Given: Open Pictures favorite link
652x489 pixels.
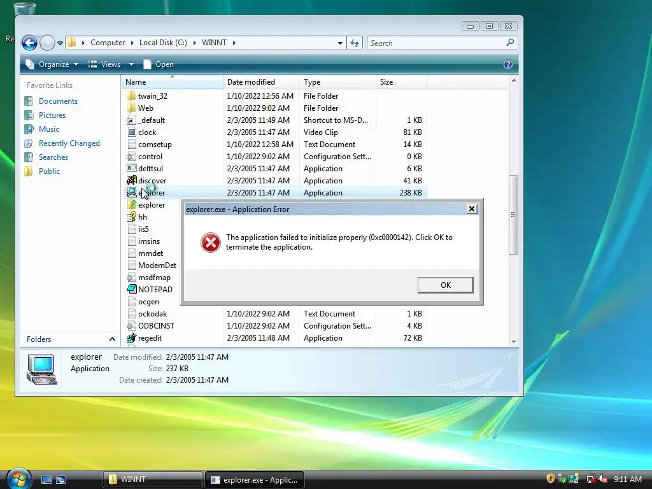Looking at the screenshot, I should point(52,115).
